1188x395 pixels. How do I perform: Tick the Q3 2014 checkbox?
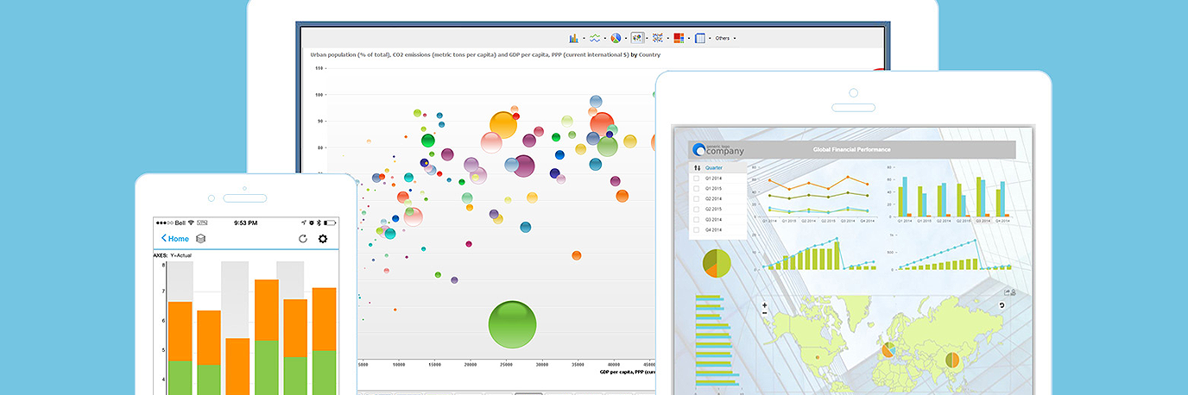[x=697, y=220]
